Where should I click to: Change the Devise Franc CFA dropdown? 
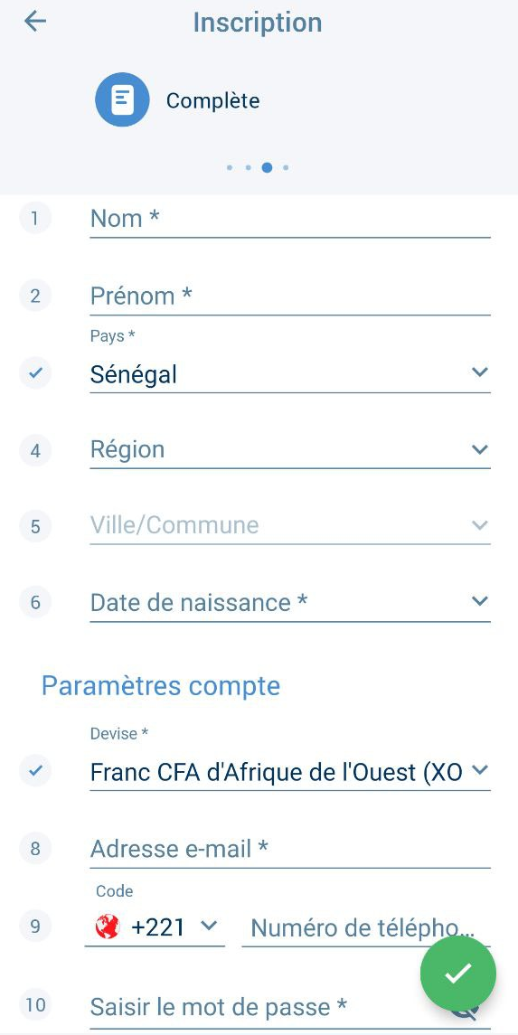[290, 772]
